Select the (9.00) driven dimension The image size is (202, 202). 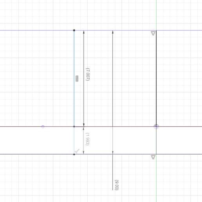pyautogui.click(x=117, y=185)
